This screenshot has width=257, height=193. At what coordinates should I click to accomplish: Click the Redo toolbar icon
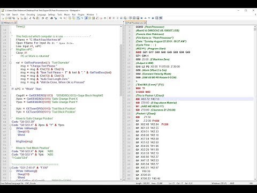(x=47, y=18)
